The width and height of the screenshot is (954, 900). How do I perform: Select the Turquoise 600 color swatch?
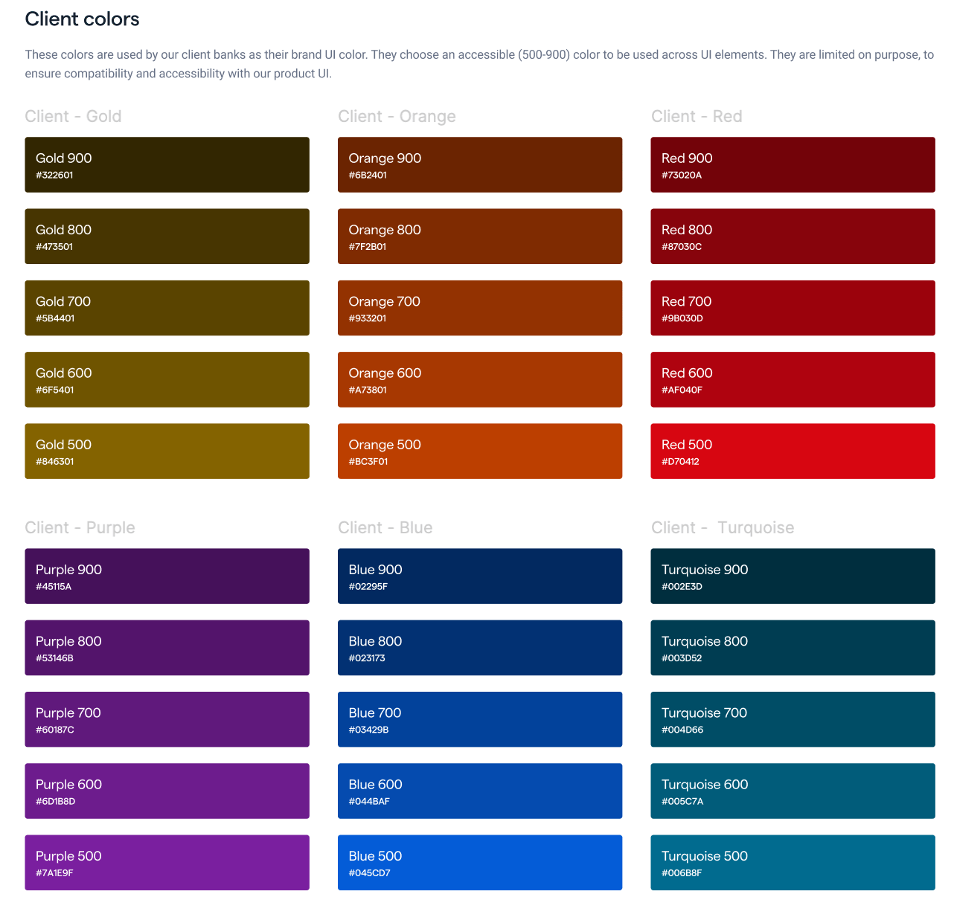click(793, 791)
